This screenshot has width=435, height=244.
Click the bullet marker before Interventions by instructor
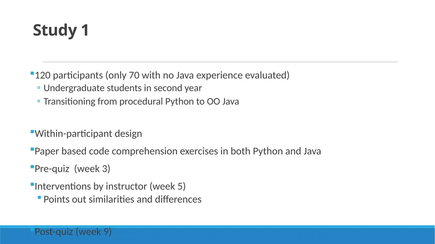coord(32,185)
